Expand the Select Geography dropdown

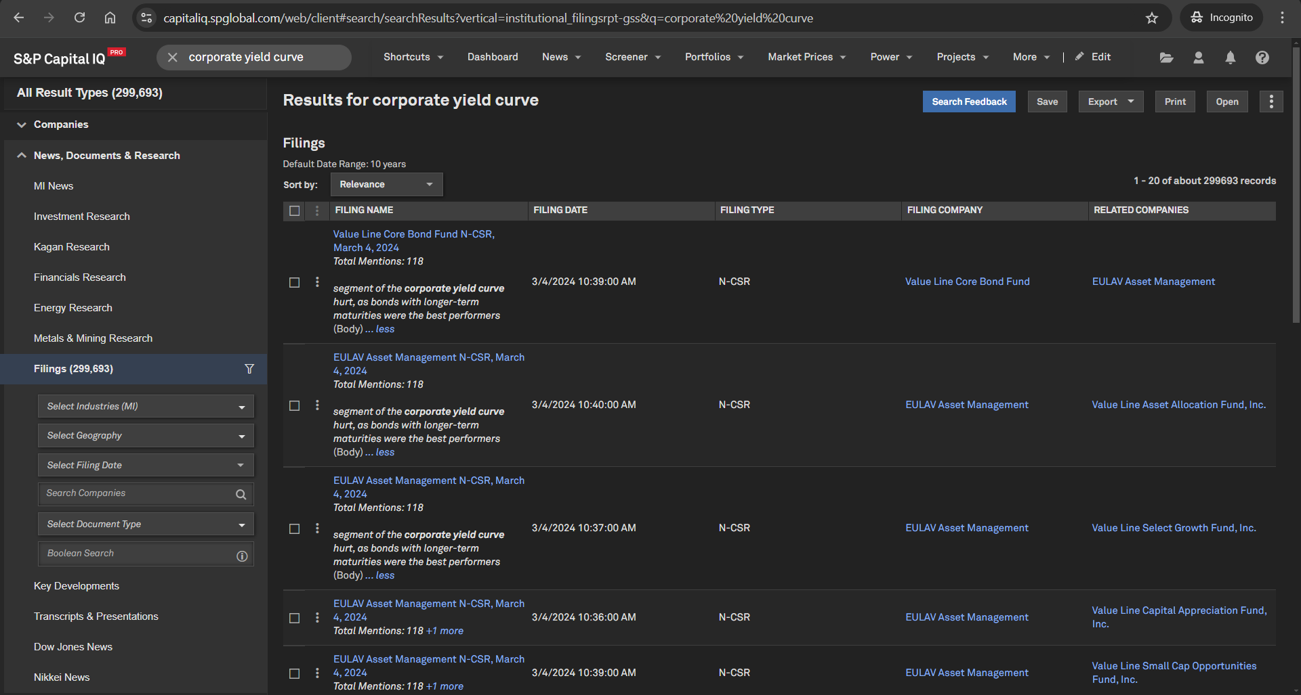pos(146,436)
